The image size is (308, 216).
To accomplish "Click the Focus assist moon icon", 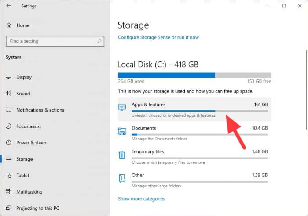I will pyautogui.click(x=9, y=126).
